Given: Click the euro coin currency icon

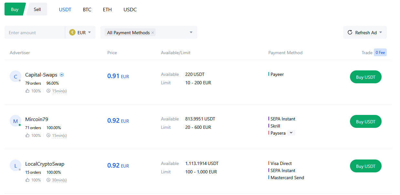Looking at the screenshot, I should (x=72, y=33).
